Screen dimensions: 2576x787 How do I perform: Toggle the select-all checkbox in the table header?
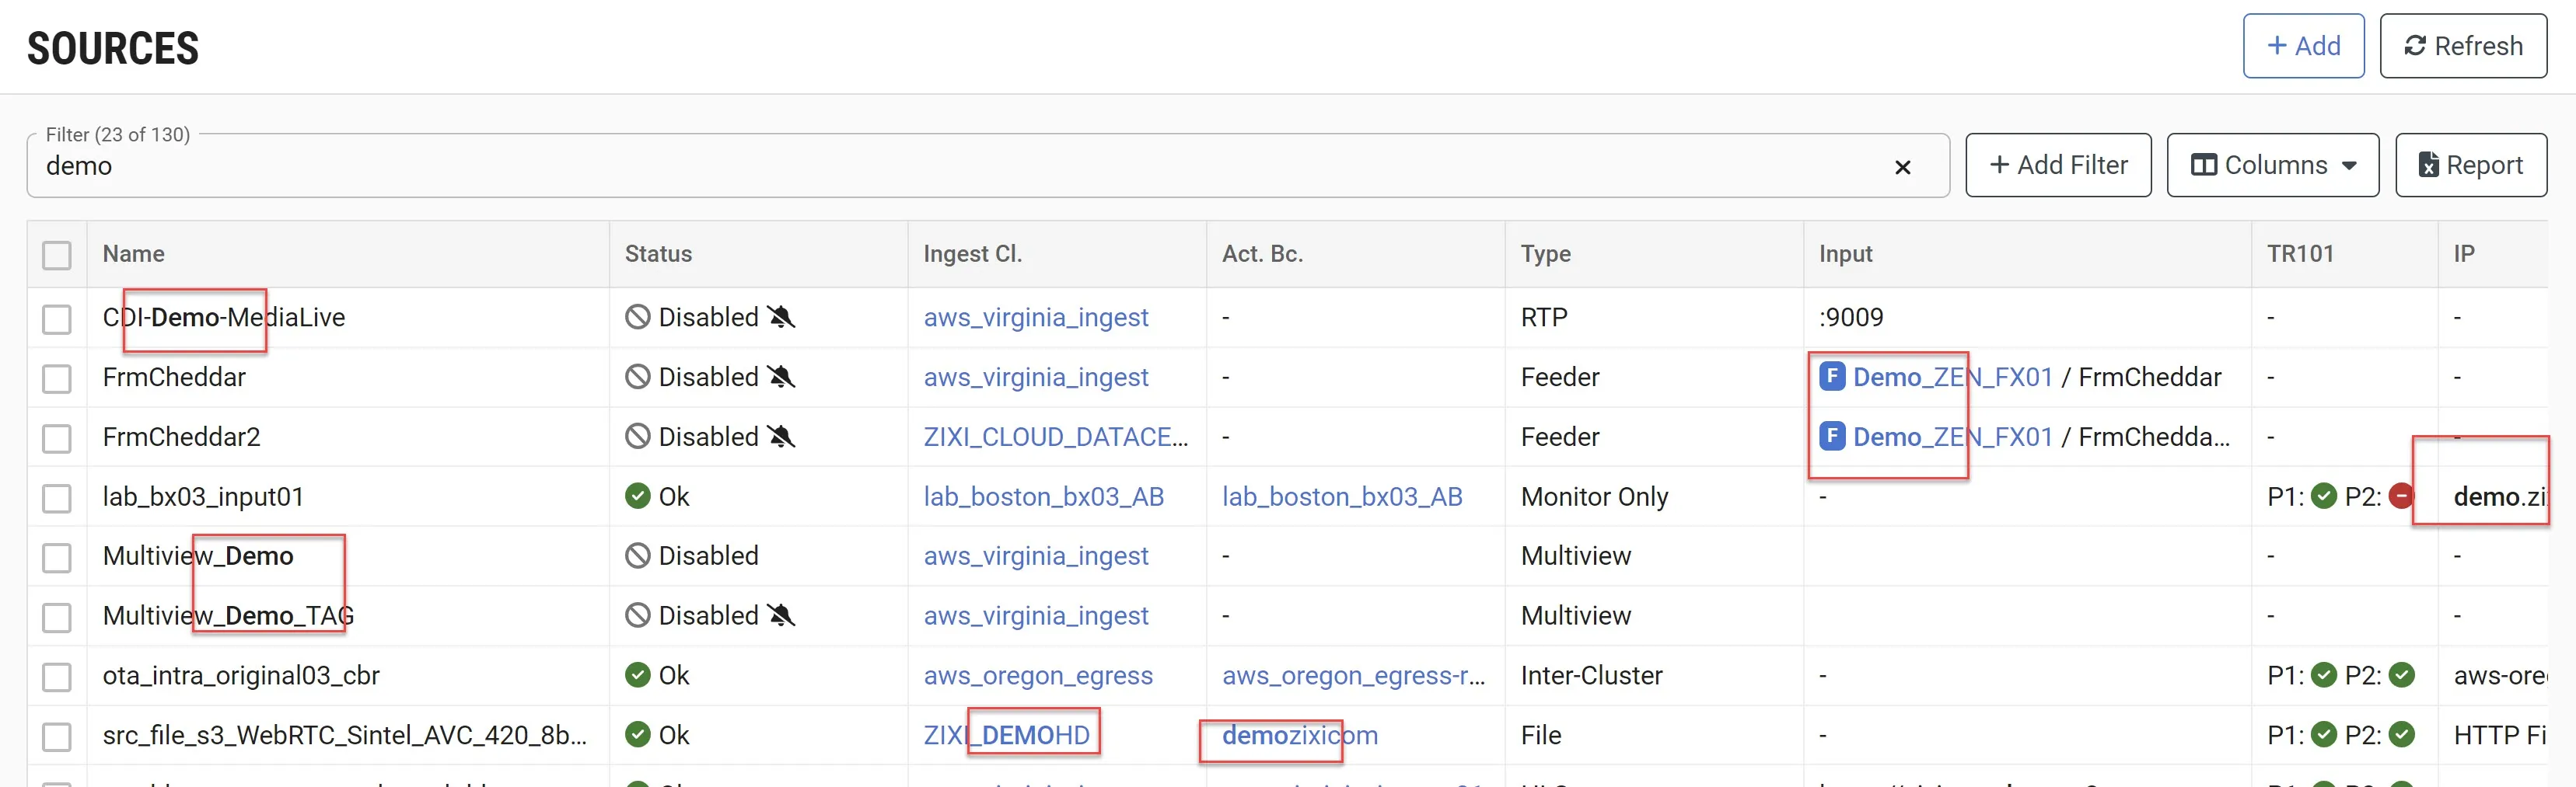[x=57, y=255]
